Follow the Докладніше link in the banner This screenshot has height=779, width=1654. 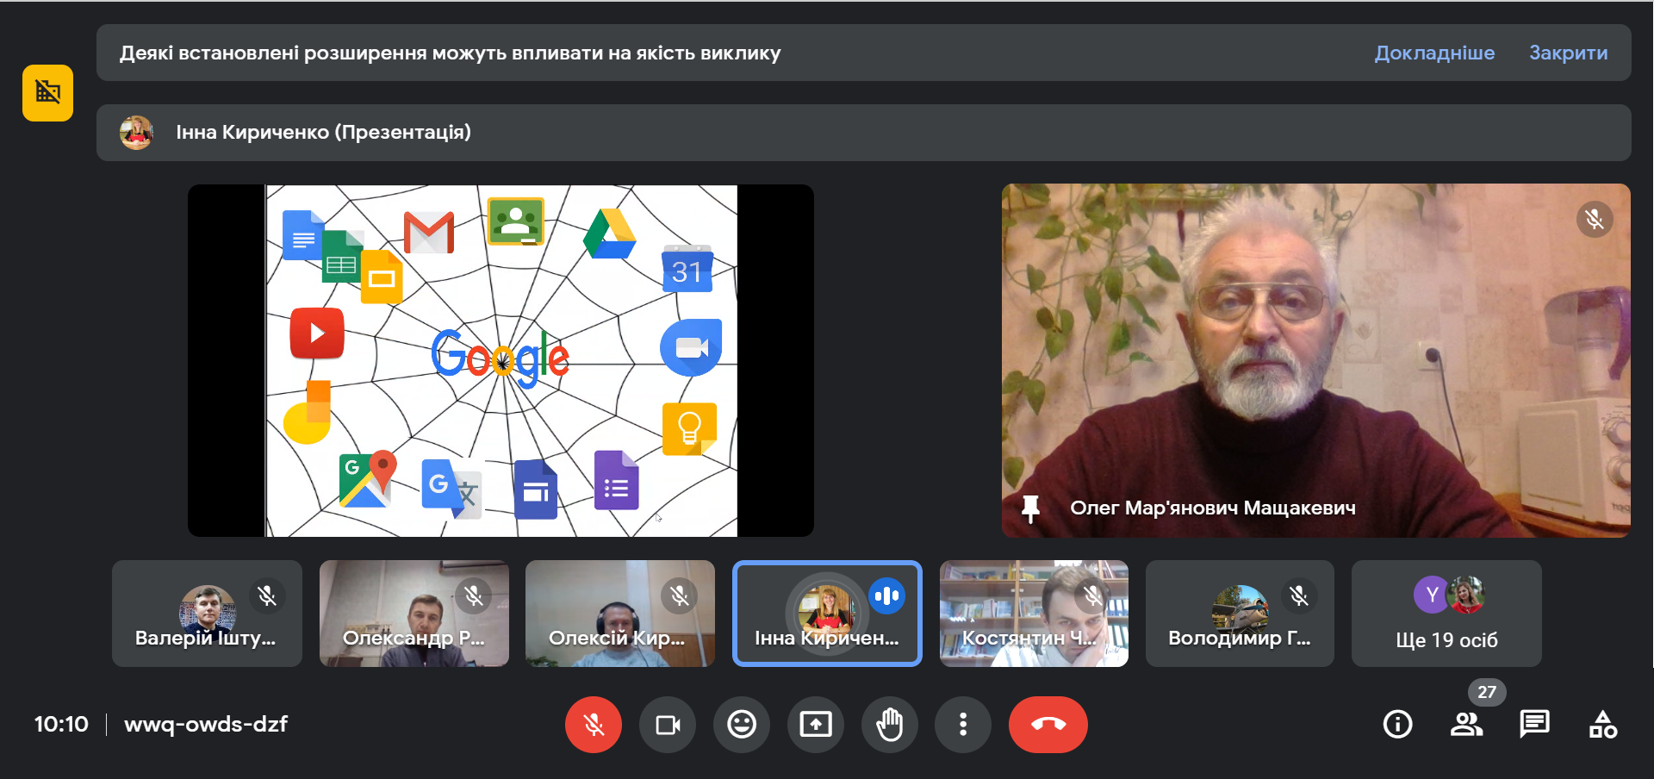coord(1434,53)
